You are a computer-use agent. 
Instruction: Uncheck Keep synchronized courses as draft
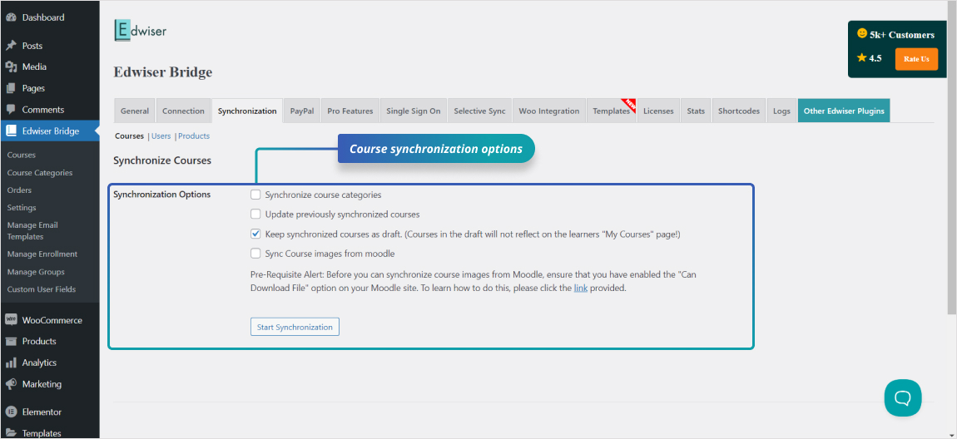point(255,234)
